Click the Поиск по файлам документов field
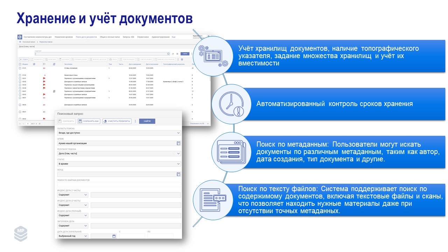 click(119, 184)
